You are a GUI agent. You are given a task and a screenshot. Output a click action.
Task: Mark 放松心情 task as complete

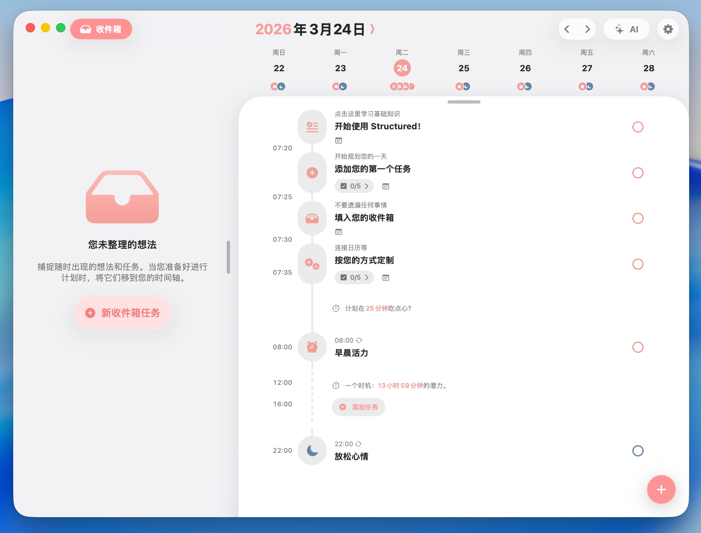point(638,451)
